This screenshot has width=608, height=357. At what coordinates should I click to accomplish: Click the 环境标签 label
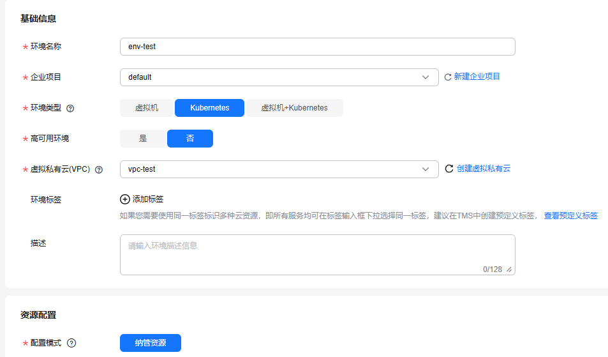tap(46, 200)
